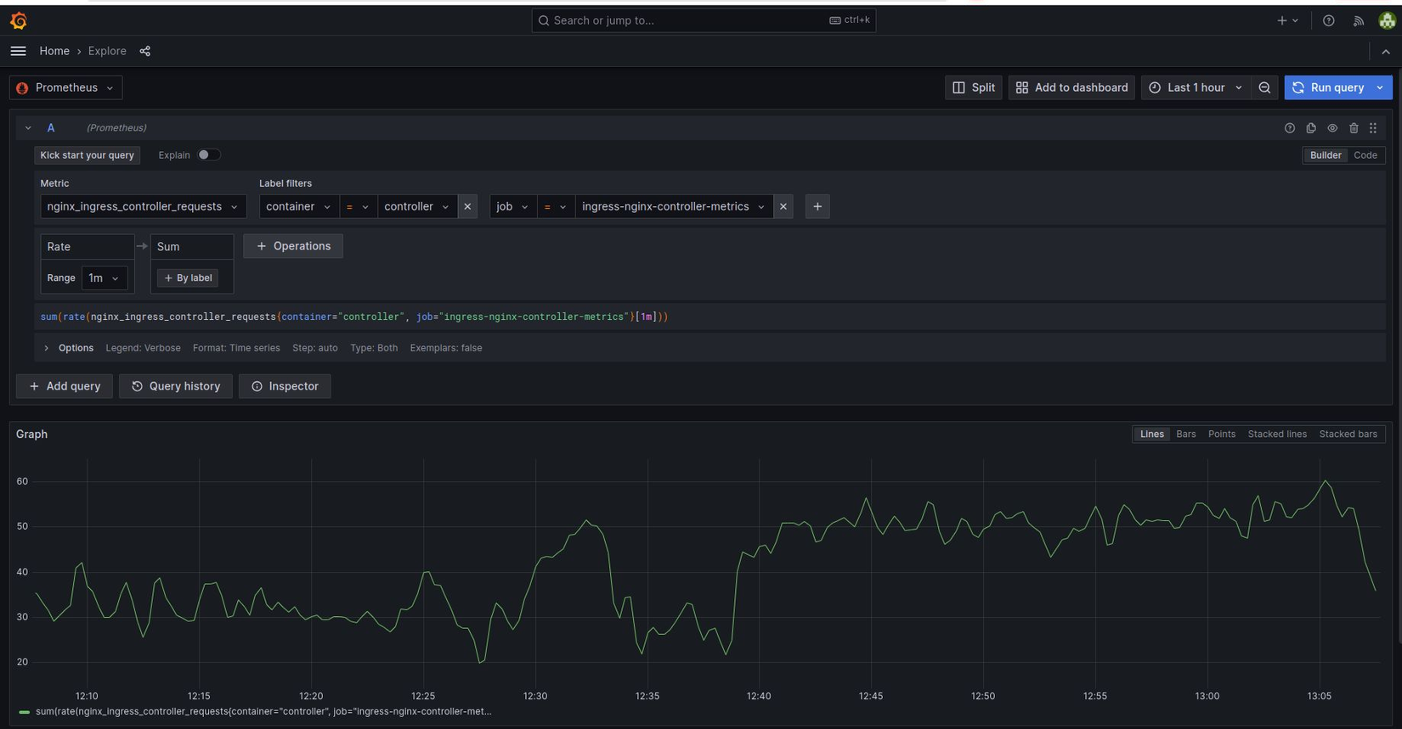Delete query A with the trash icon

pos(1354,128)
